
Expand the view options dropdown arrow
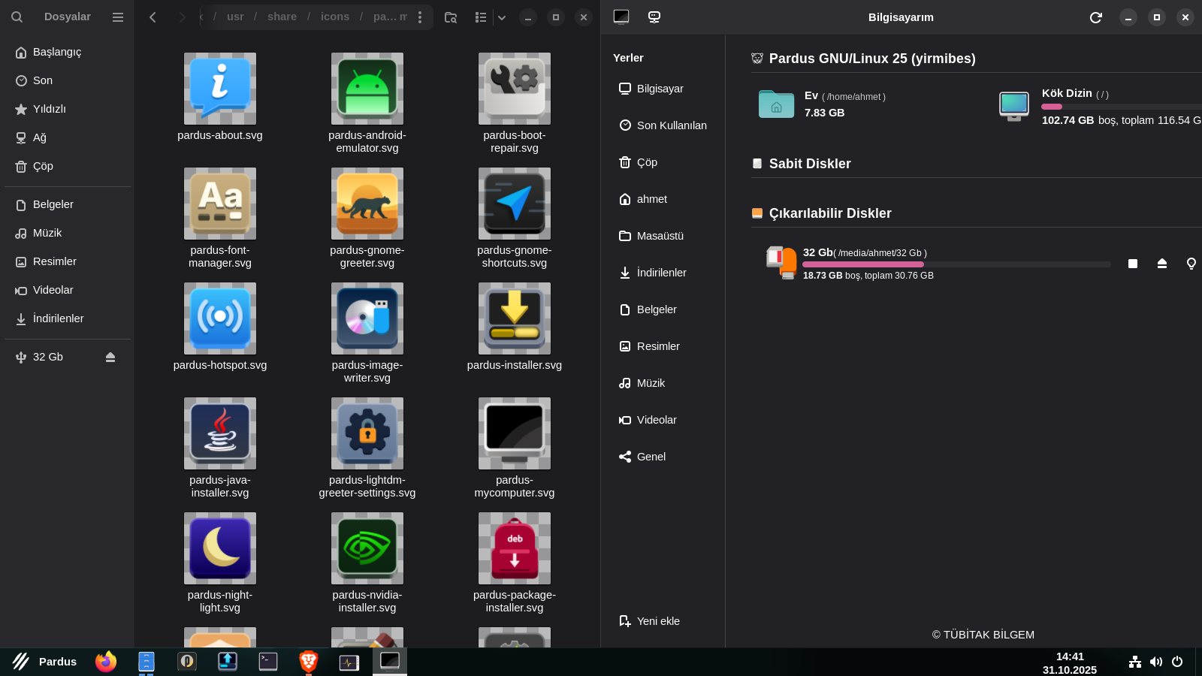502,17
